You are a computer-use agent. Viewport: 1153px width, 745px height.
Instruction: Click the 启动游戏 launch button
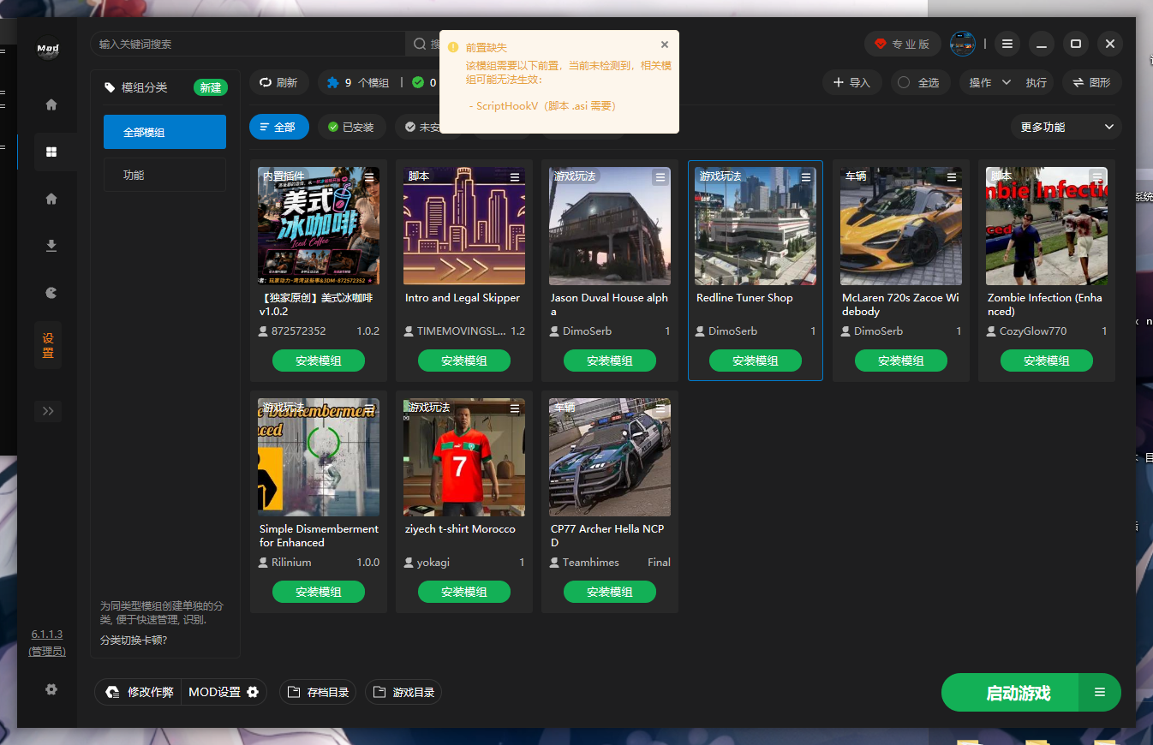pyautogui.click(x=1011, y=693)
